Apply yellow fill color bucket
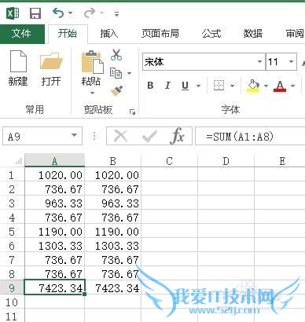The width and height of the screenshot is (305, 322). pyautogui.click(x=253, y=86)
